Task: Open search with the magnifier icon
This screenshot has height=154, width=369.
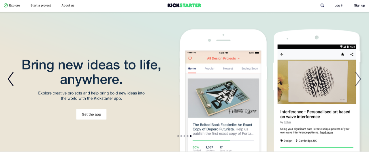Action: click(x=322, y=5)
